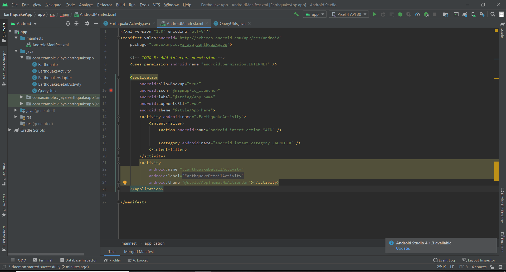The width and height of the screenshot is (506, 272).
Task: Sync Project with Gradle Files icon
Action: [x=465, y=14]
